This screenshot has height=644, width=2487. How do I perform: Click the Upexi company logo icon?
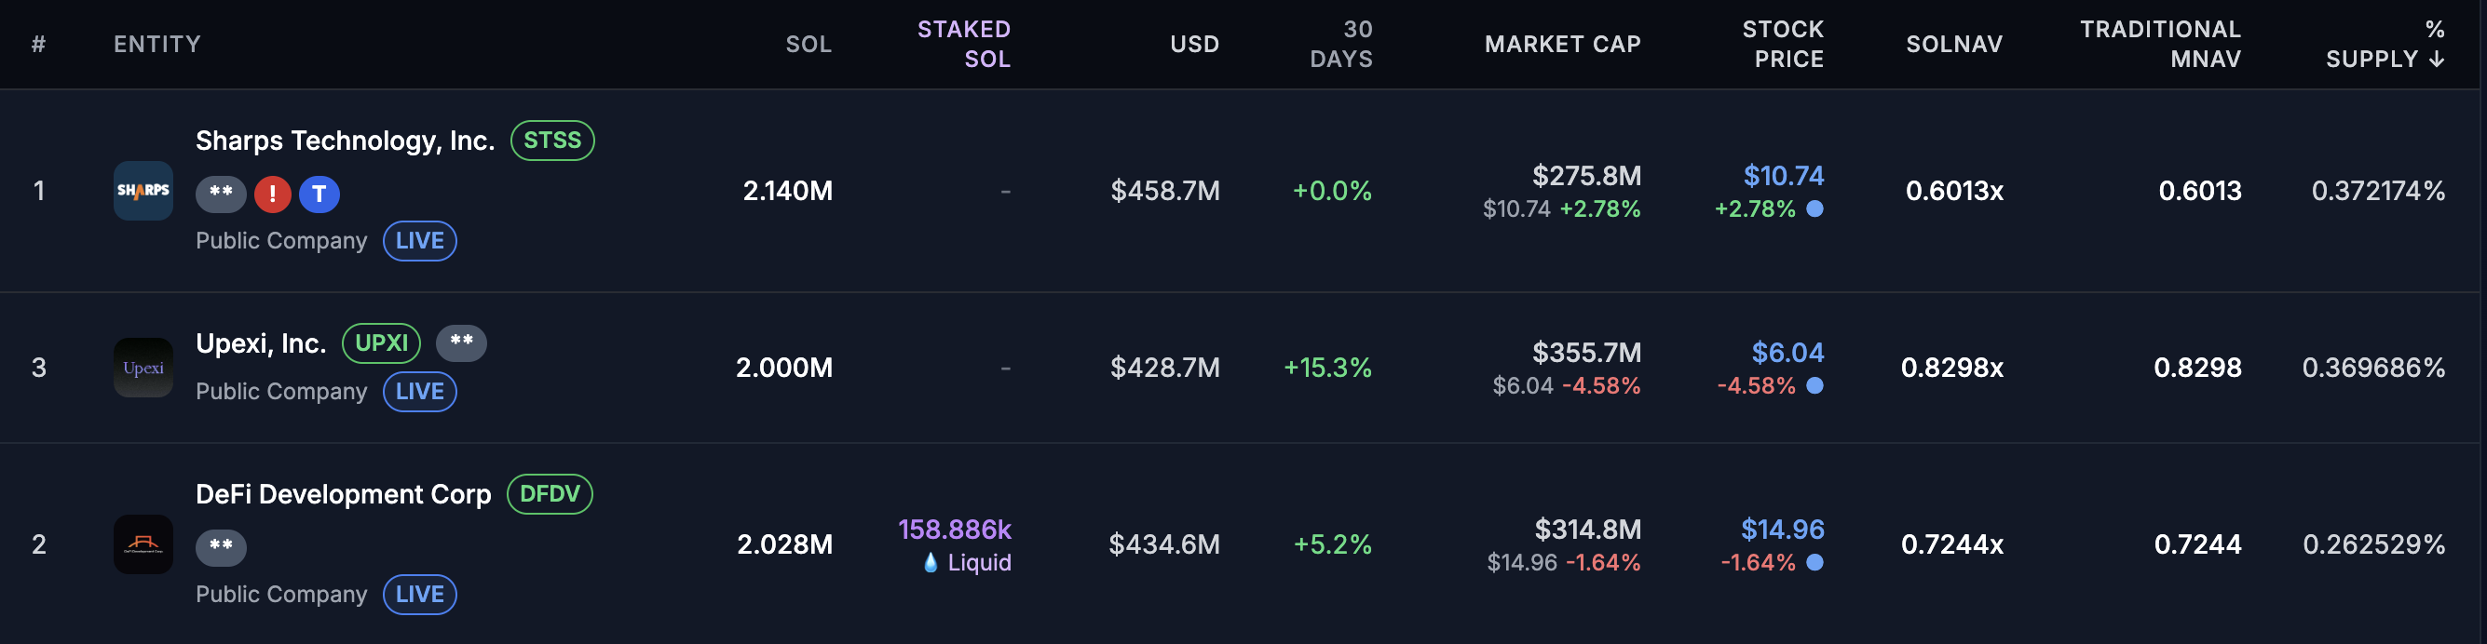143,368
